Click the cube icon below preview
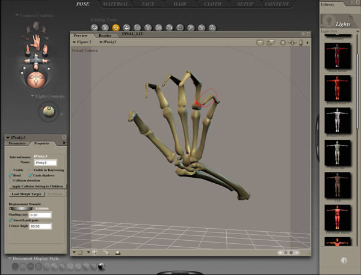Screen dimensions: 361x275 [x=94, y=253]
